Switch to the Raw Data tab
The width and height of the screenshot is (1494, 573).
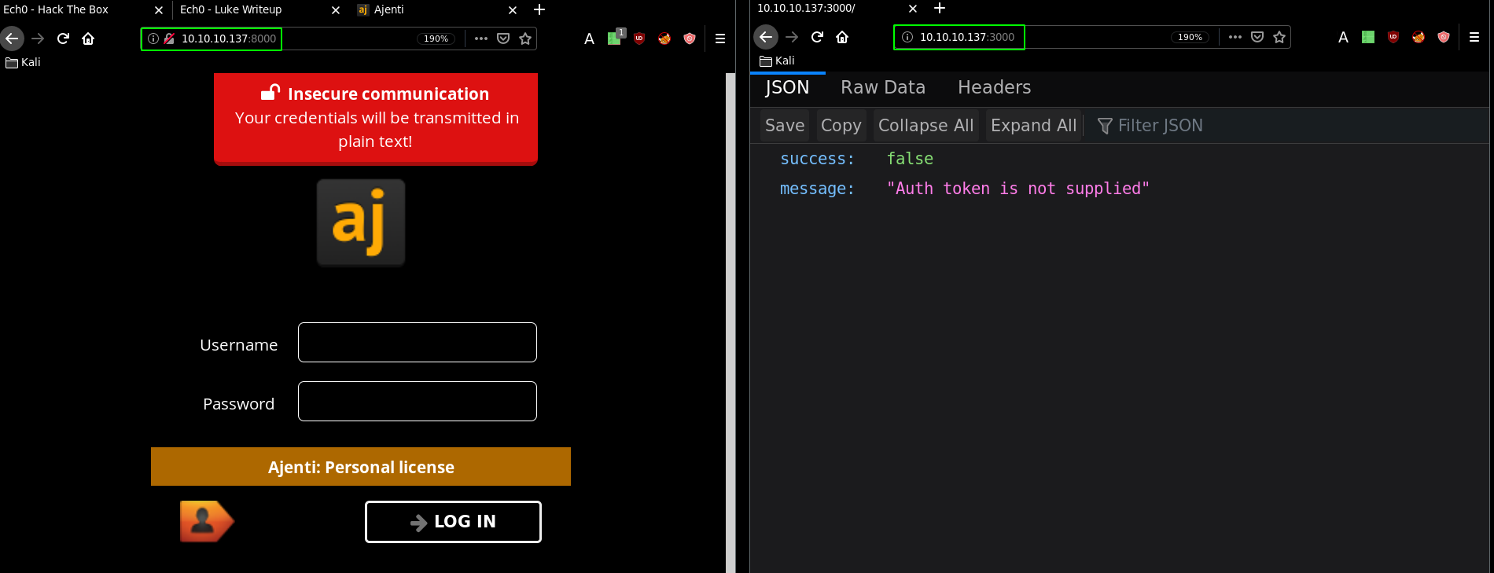pyautogui.click(x=883, y=87)
